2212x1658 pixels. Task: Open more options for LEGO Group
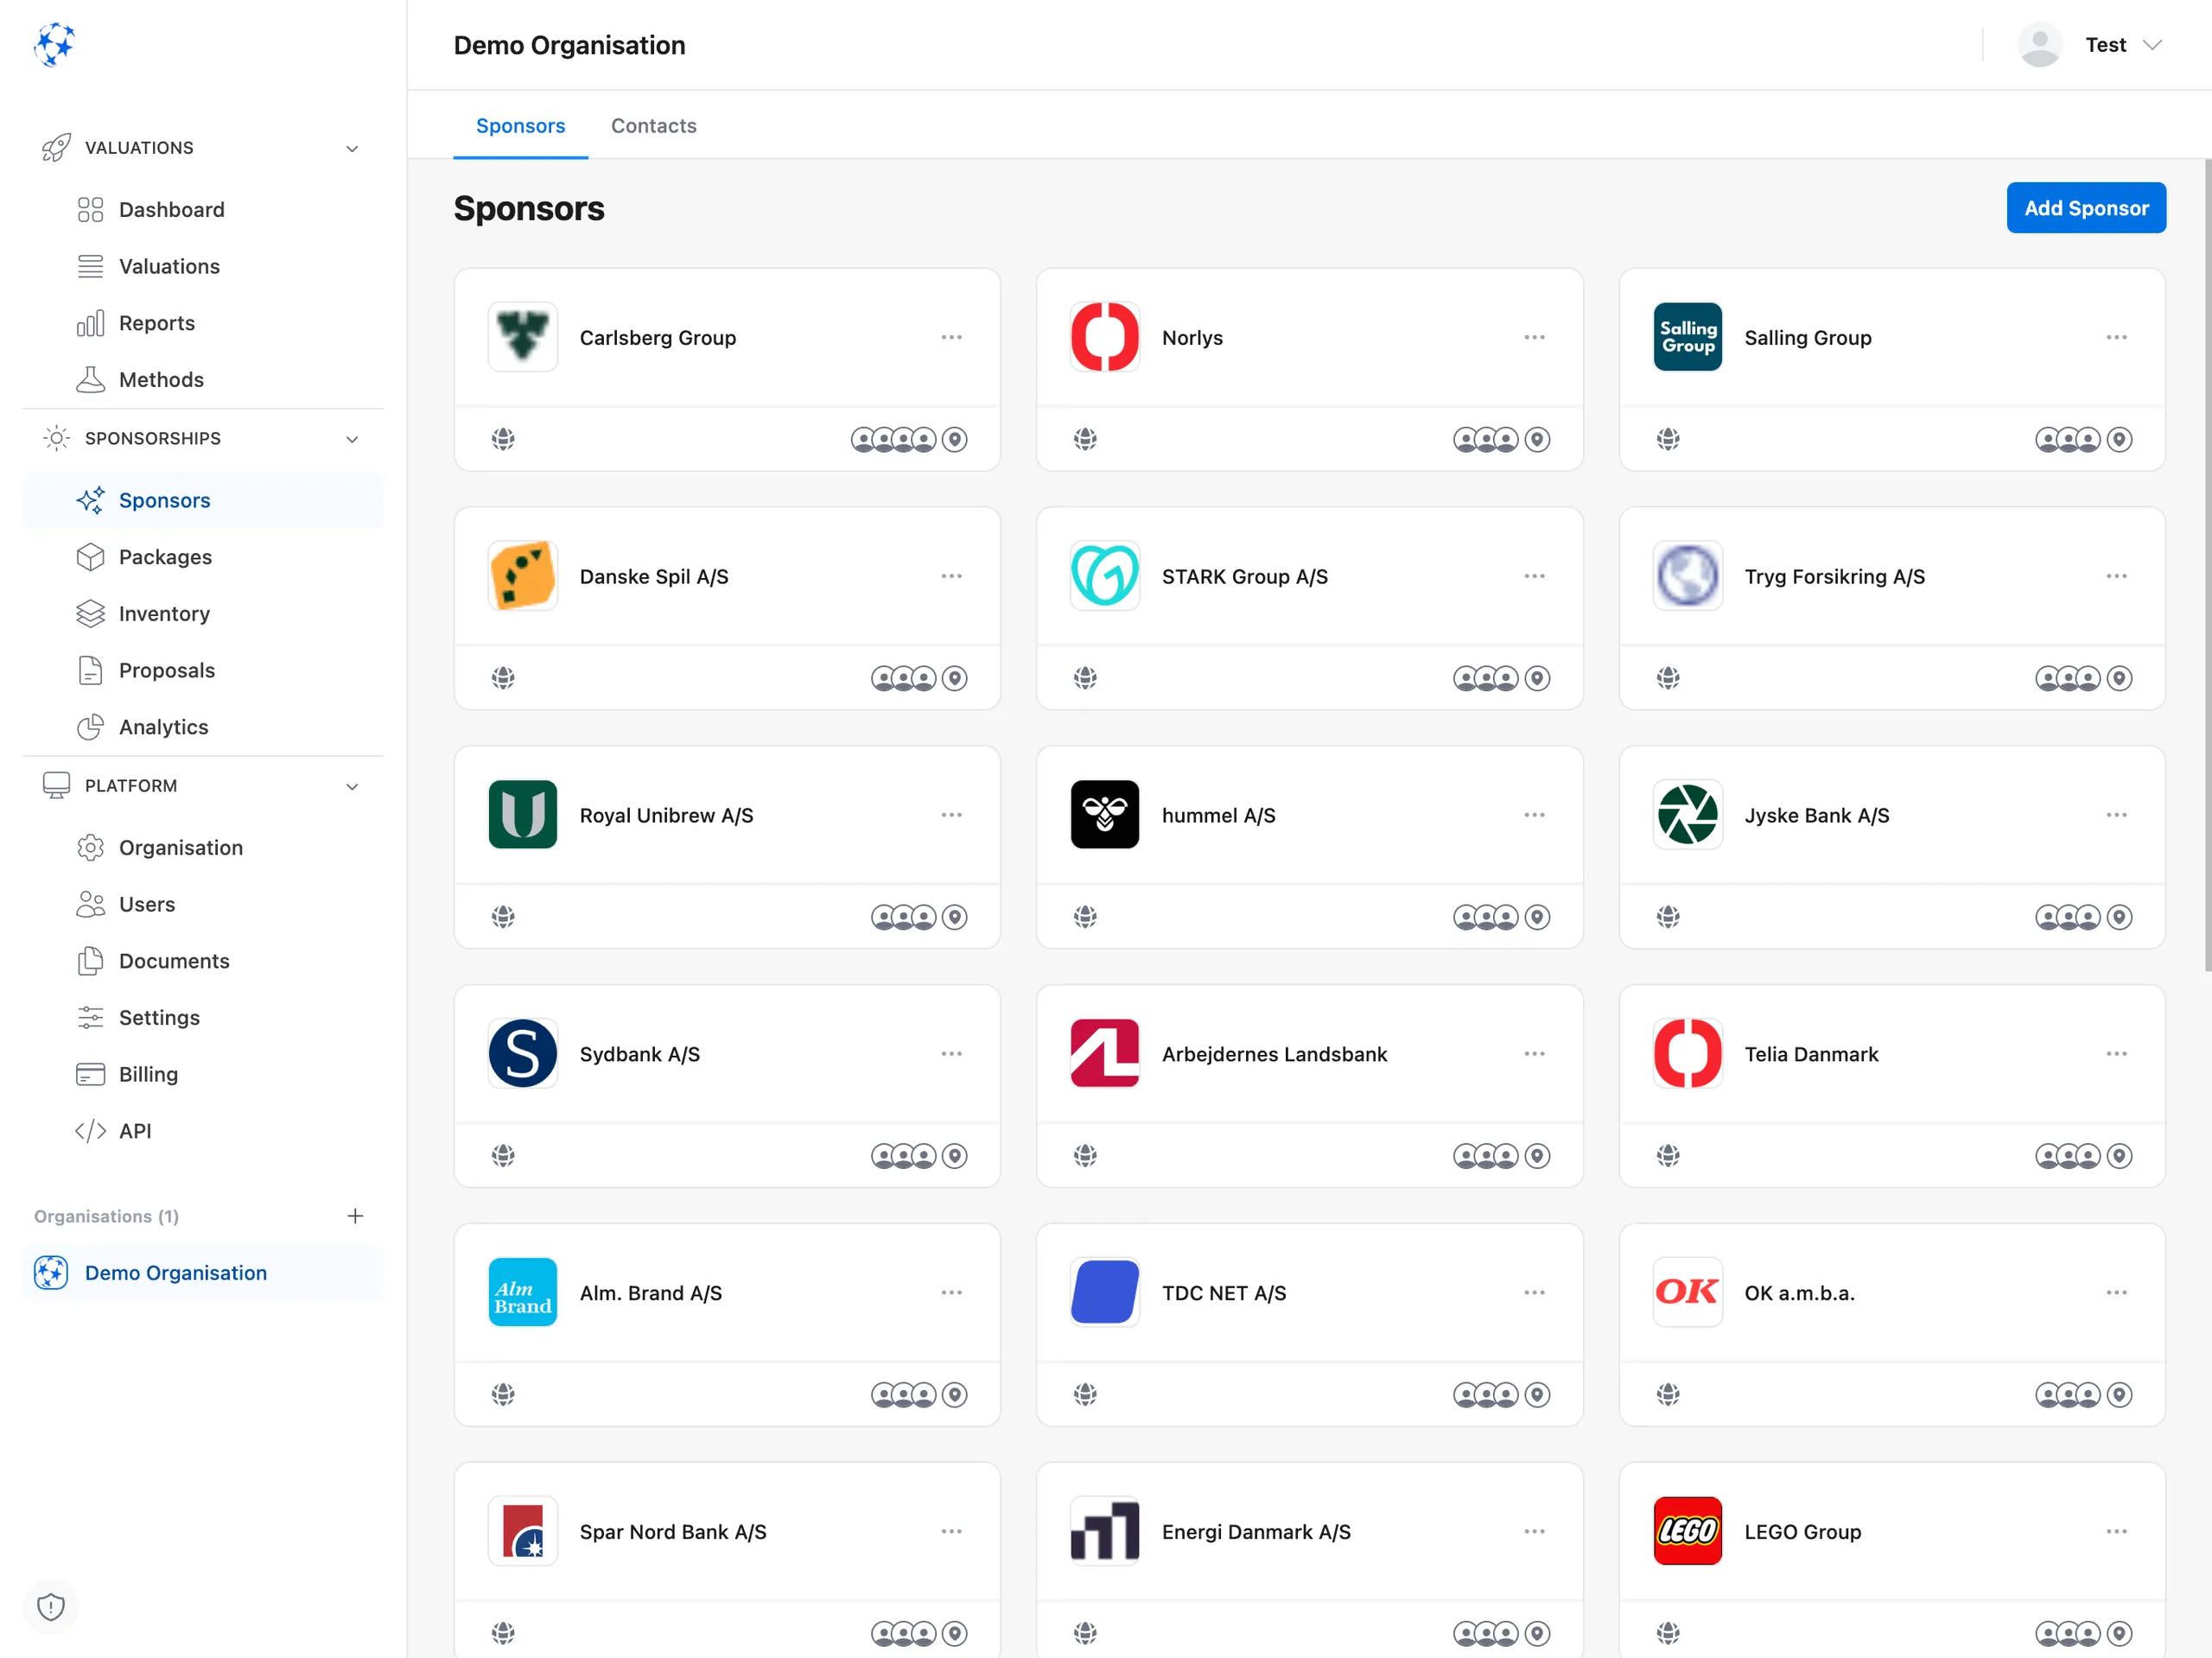point(2116,1531)
